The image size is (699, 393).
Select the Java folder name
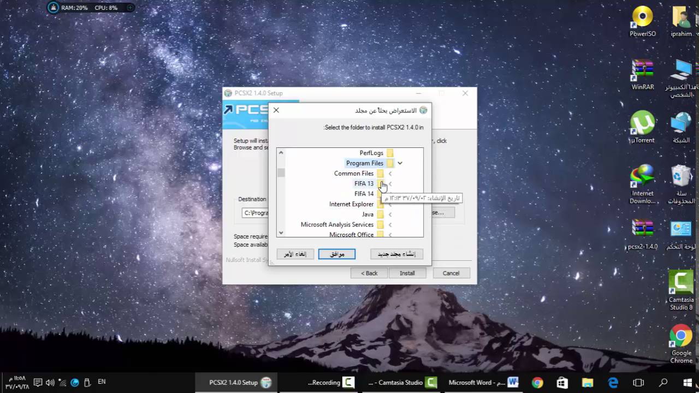click(368, 215)
